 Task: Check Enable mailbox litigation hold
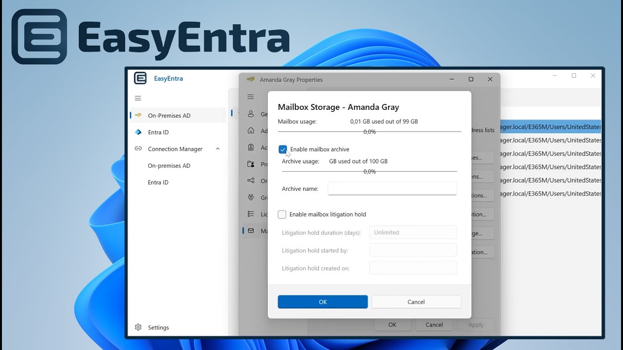[282, 214]
